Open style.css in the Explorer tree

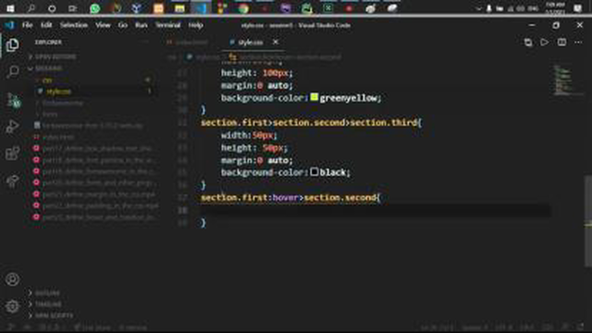(x=58, y=92)
